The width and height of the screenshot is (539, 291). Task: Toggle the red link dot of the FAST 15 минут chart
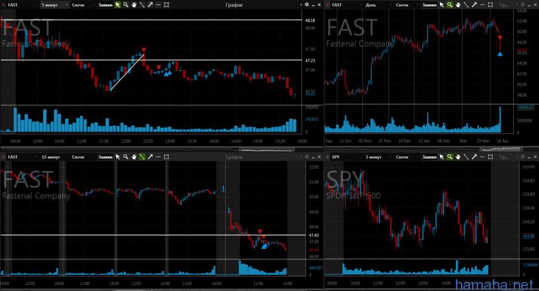(x=3, y=157)
